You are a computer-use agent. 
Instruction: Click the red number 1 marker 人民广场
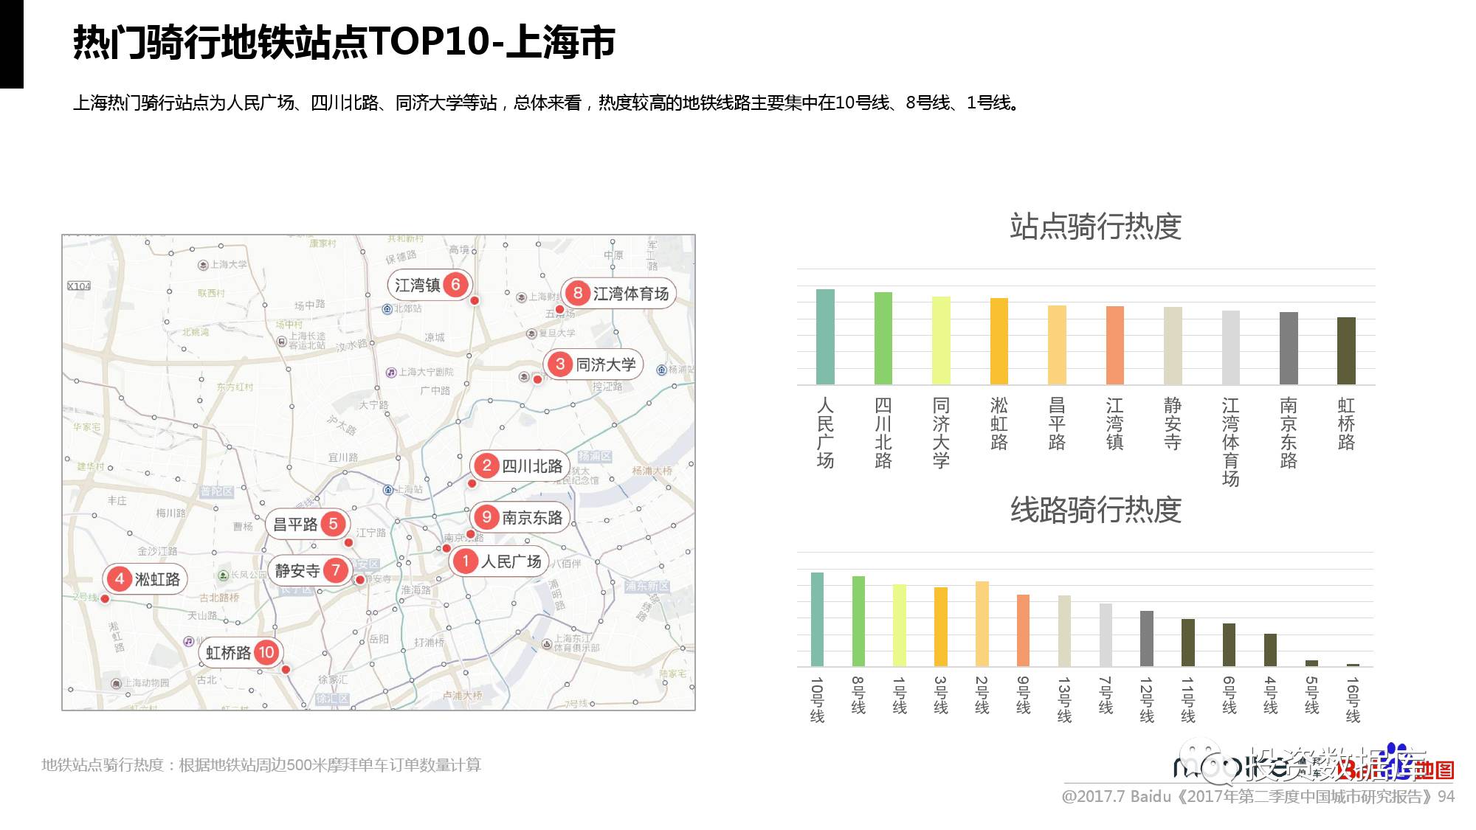pyautogui.click(x=466, y=561)
